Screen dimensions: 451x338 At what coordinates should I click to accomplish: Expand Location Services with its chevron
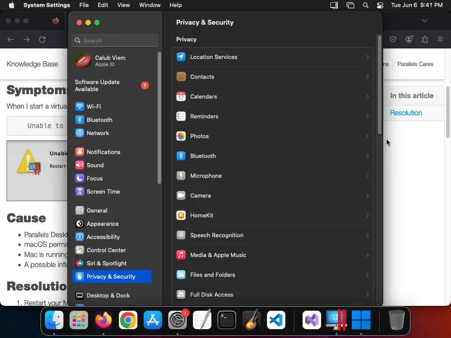pyautogui.click(x=367, y=57)
